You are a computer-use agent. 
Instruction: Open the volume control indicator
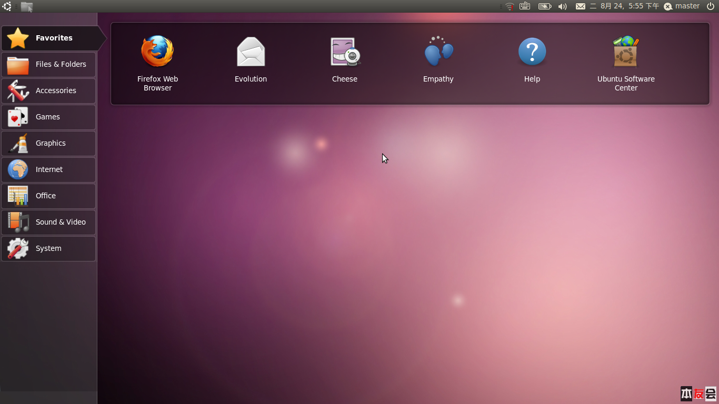coord(563,6)
